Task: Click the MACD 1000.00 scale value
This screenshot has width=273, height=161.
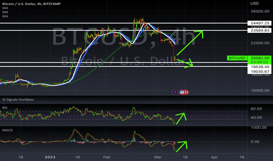Action: click(x=259, y=128)
